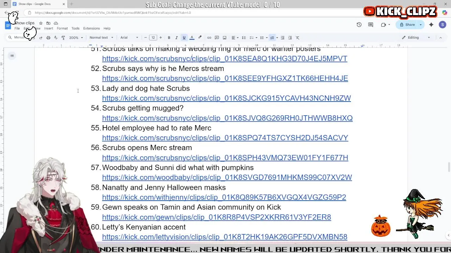
Task: Toggle underline formatting
Action: (x=184, y=38)
